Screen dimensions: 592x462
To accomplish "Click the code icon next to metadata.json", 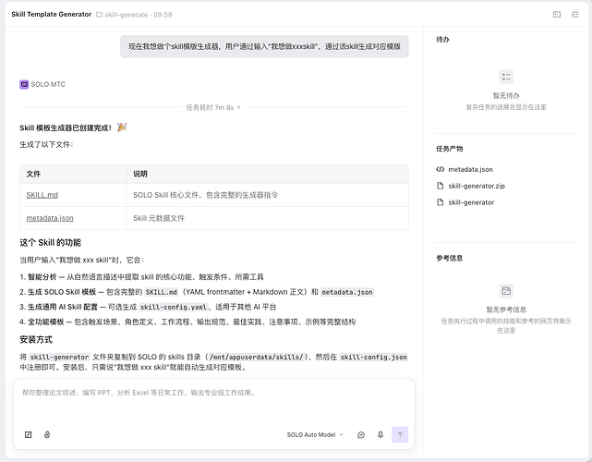I will [x=440, y=169].
